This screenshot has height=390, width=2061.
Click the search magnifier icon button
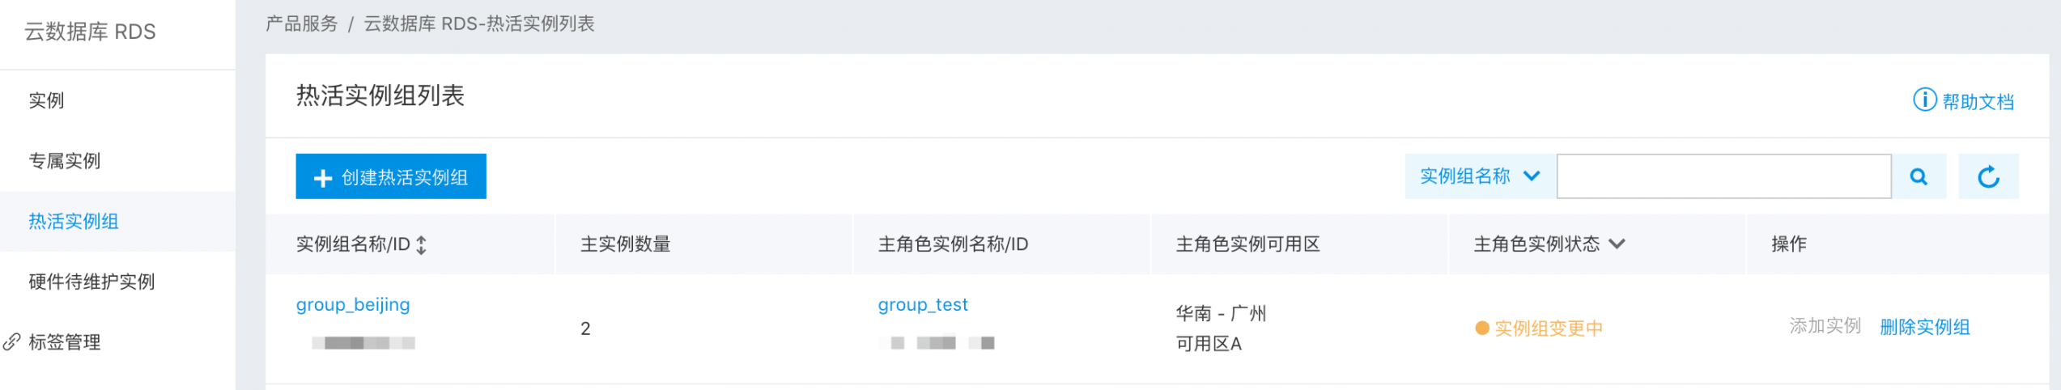(1918, 176)
